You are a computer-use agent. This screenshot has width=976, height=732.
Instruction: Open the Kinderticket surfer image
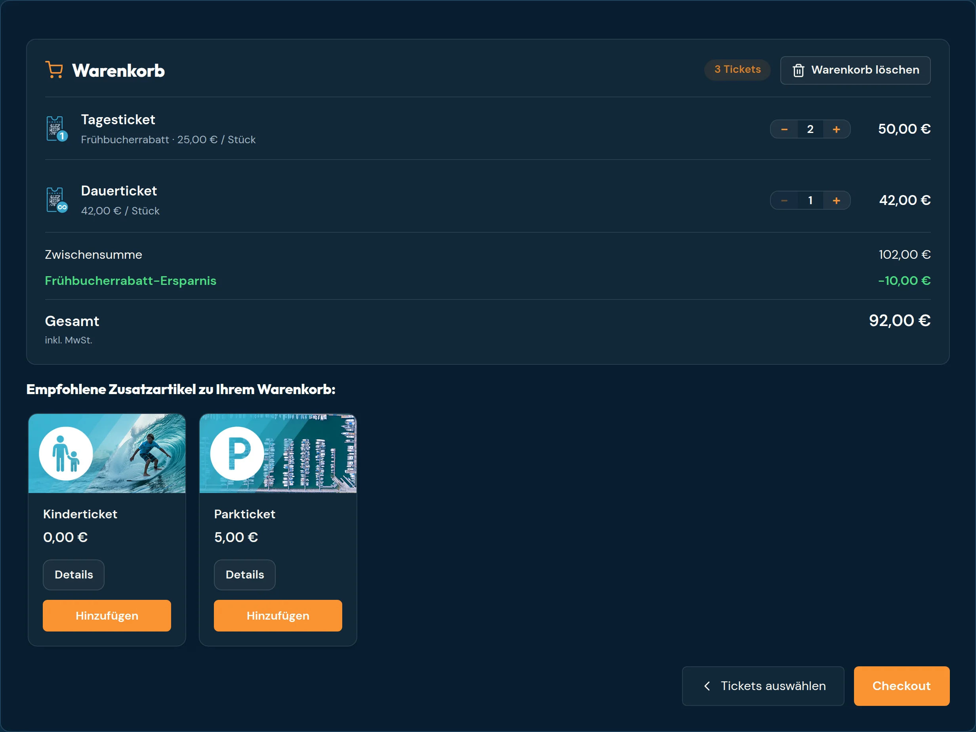point(107,453)
